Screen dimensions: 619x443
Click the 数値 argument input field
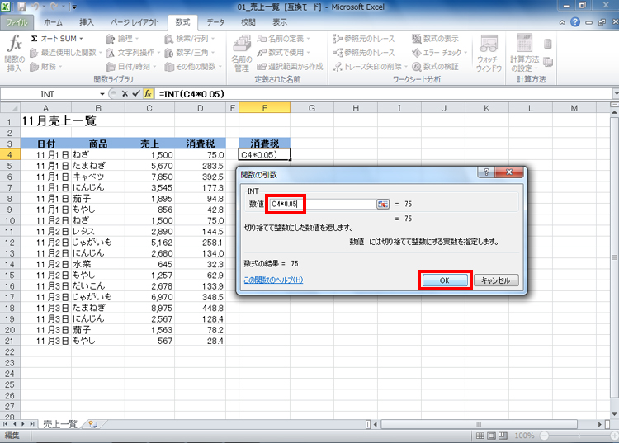coord(323,204)
